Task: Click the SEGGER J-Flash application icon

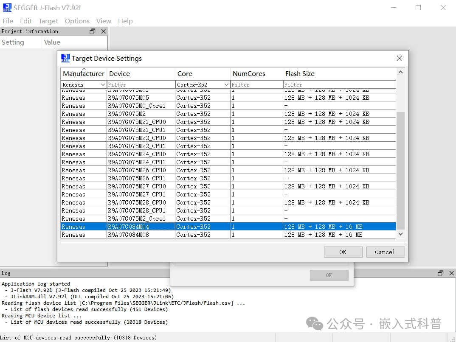Action: [x=7, y=8]
